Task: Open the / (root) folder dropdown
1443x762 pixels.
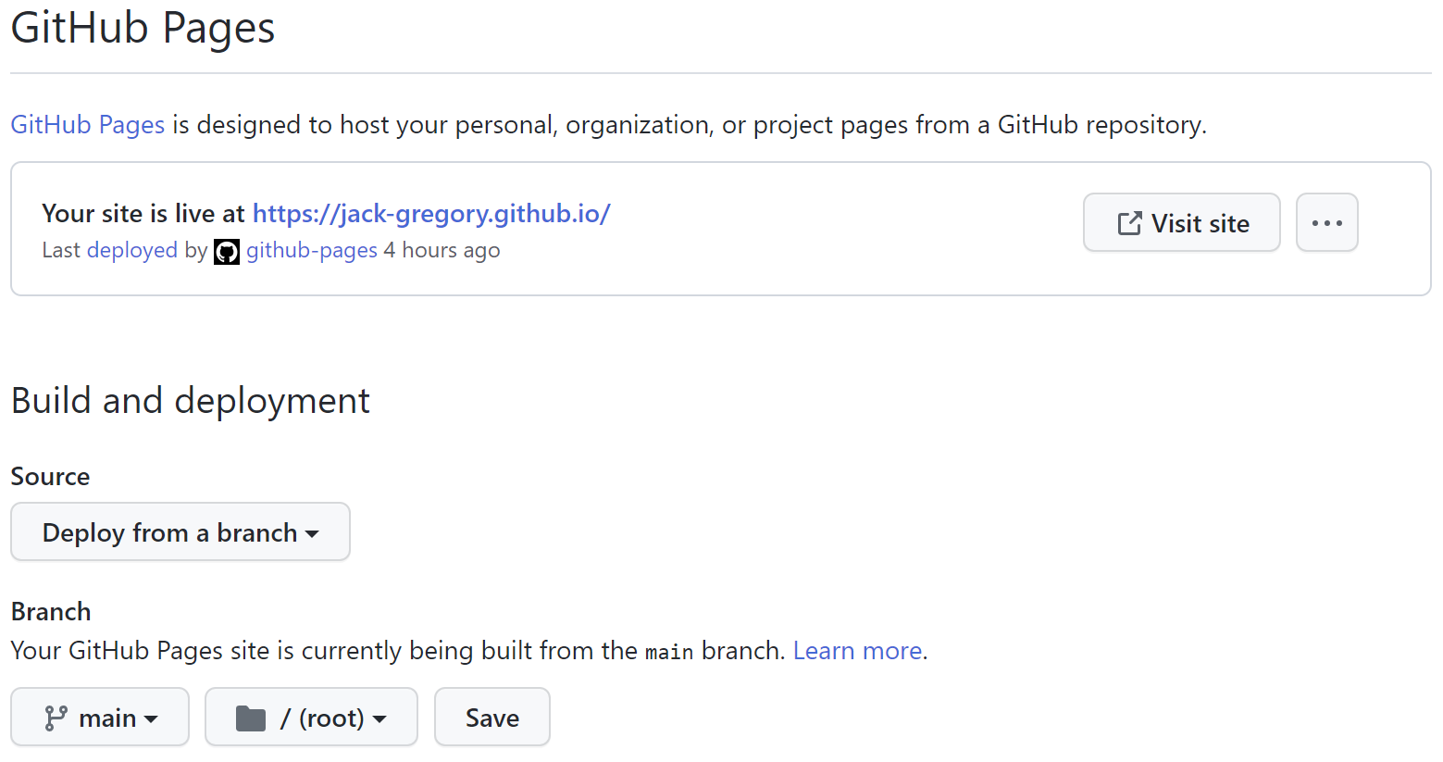Action: (311, 717)
